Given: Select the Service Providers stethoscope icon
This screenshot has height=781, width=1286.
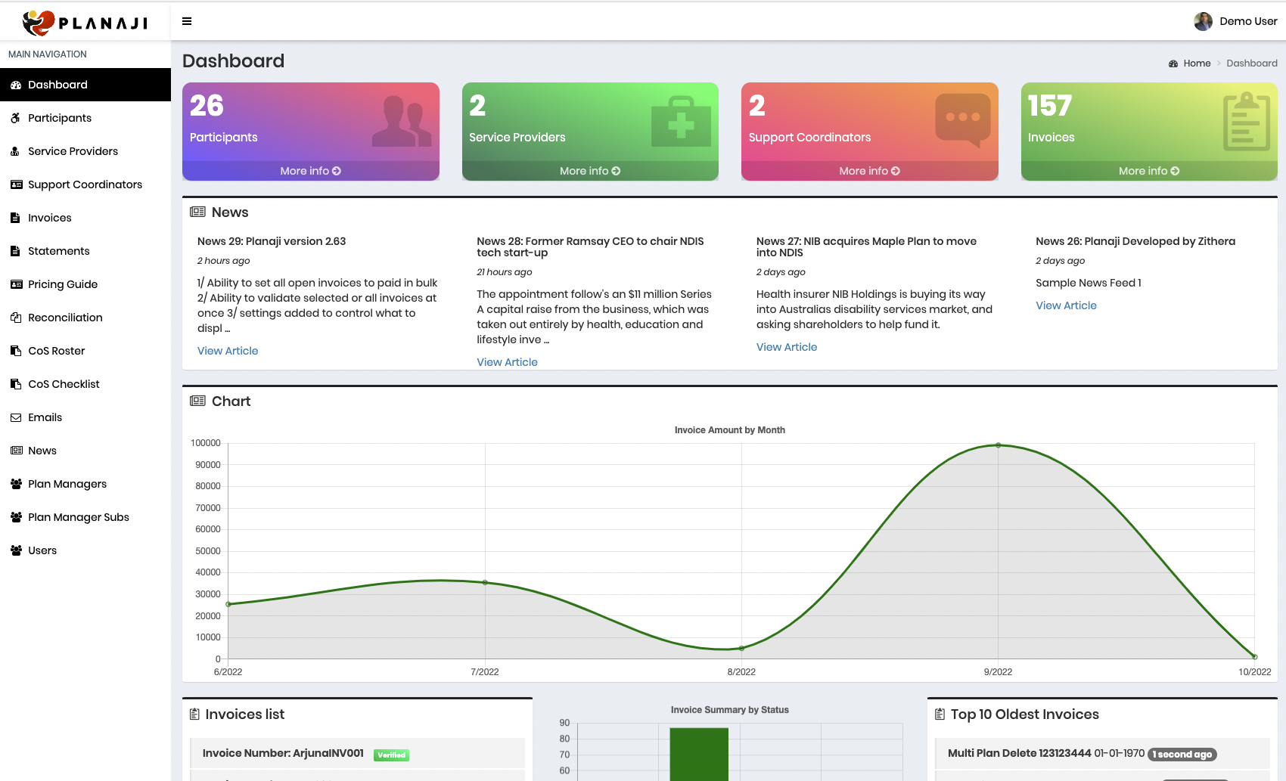Looking at the screenshot, I should click(x=16, y=151).
